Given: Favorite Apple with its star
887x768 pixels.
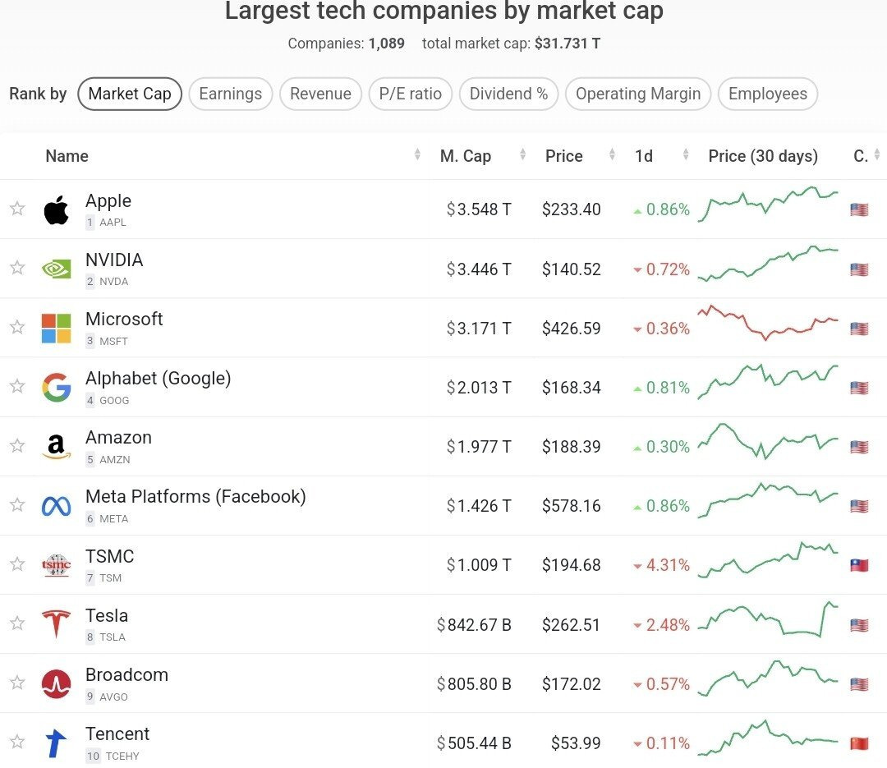Looking at the screenshot, I should pyautogui.click(x=17, y=209).
